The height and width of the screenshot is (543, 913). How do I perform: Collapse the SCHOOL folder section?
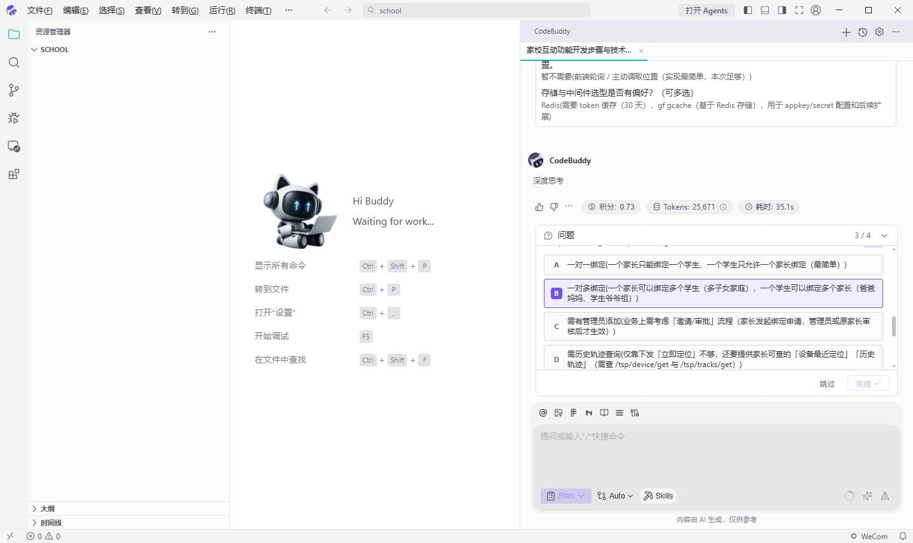pos(128,50)
